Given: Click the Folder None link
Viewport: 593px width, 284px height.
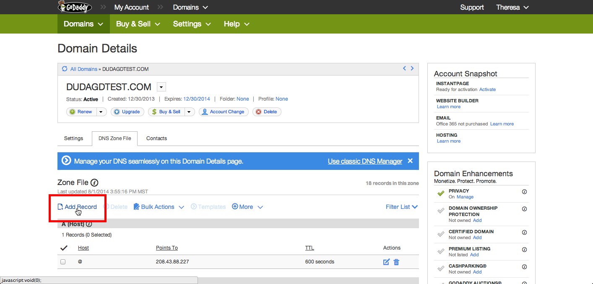Looking at the screenshot, I should tap(243, 99).
